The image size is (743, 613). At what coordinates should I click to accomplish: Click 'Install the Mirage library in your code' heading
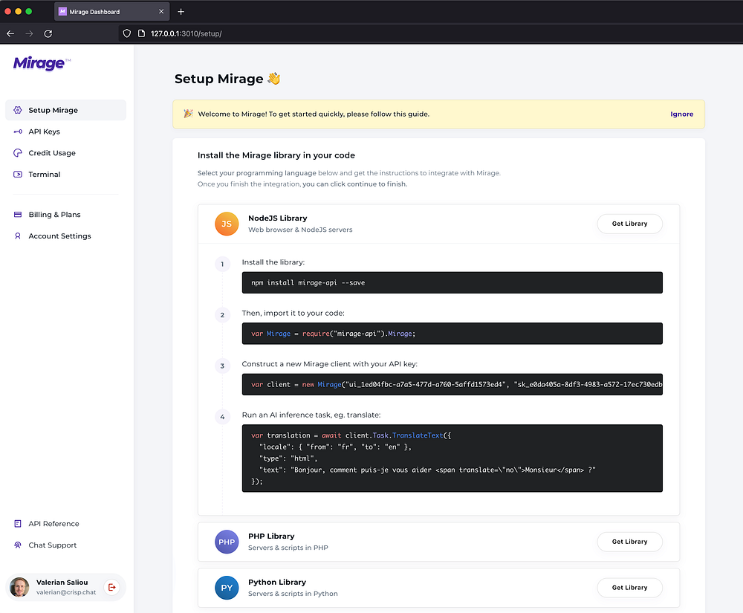pos(276,155)
